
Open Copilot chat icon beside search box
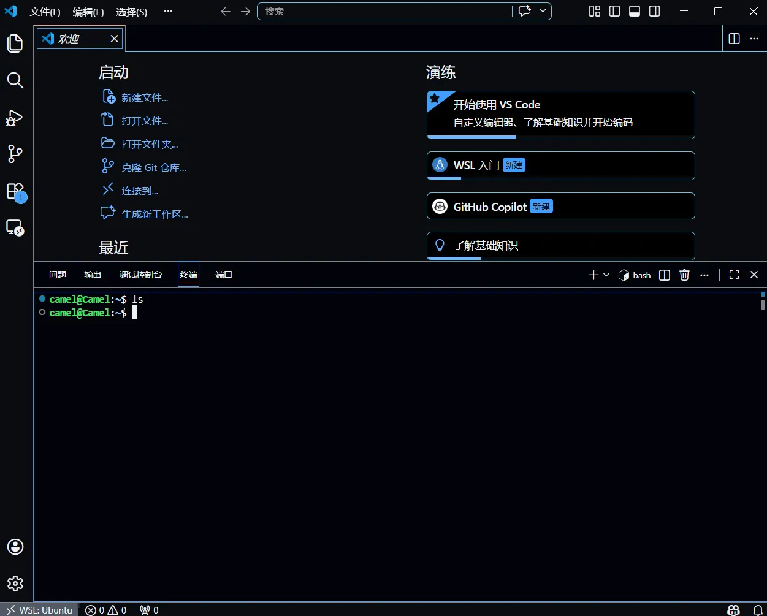pyautogui.click(x=524, y=11)
